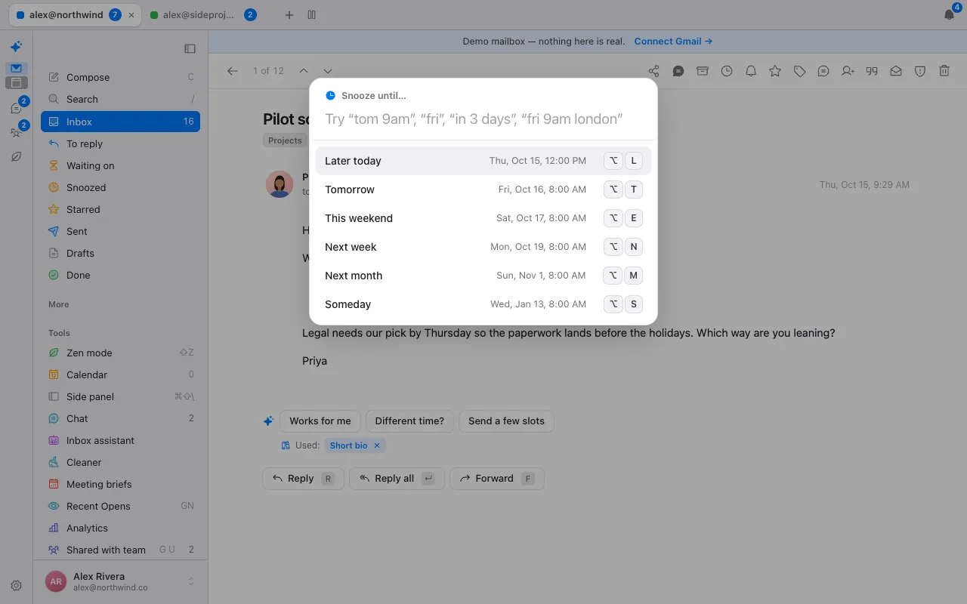Archive the message with the box icon
This screenshot has width=967, height=604.
[x=703, y=71]
